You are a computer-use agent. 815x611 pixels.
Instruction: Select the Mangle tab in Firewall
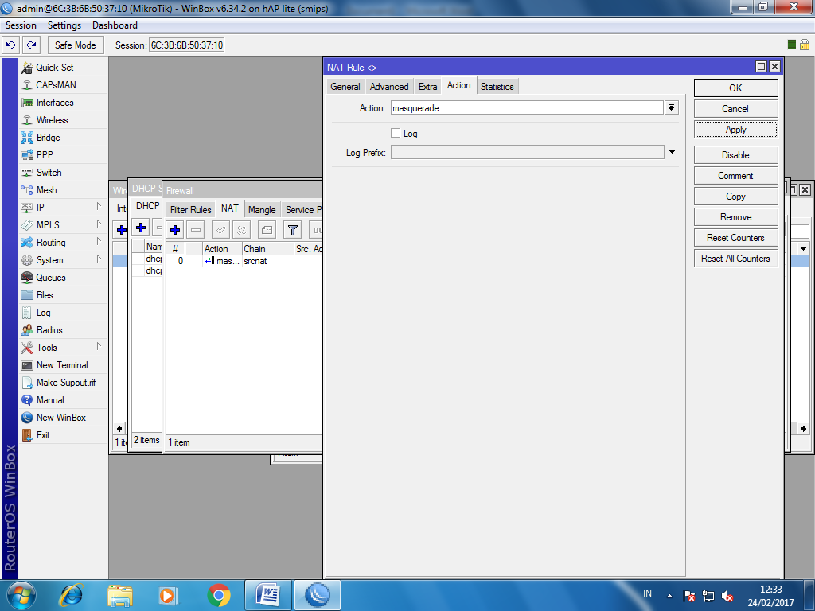click(262, 210)
